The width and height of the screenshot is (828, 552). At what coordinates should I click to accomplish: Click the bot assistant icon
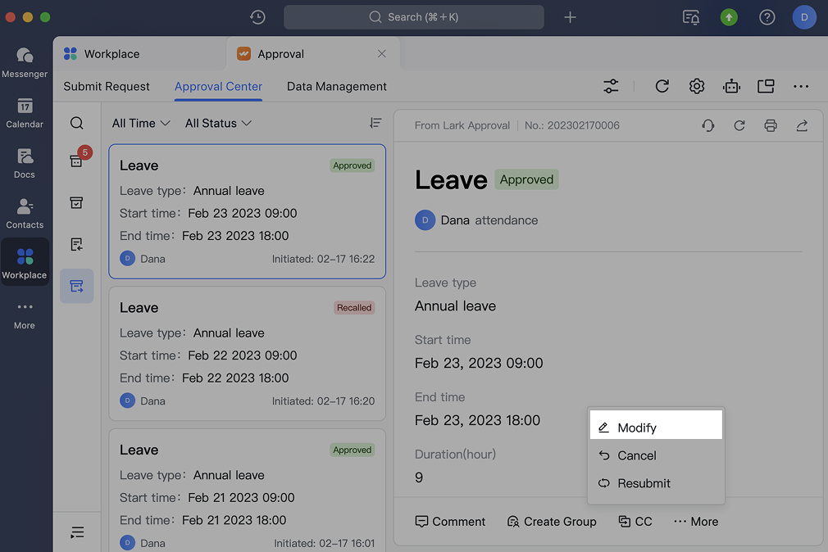[x=731, y=86]
